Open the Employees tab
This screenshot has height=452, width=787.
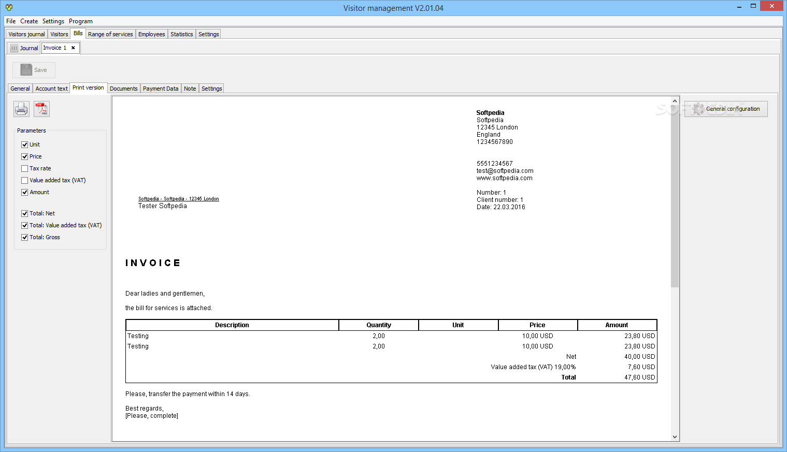click(152, 34)
